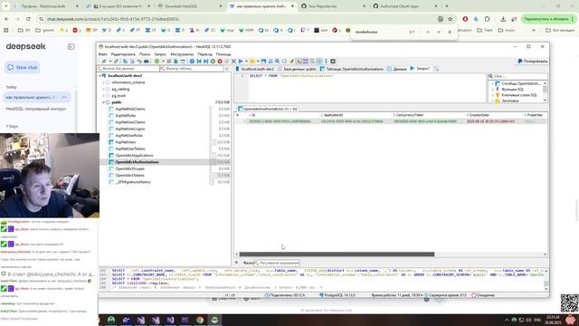The image size is (579, 326).
Task: Run the SQL query with the play icon
Action: click(241, 62)
